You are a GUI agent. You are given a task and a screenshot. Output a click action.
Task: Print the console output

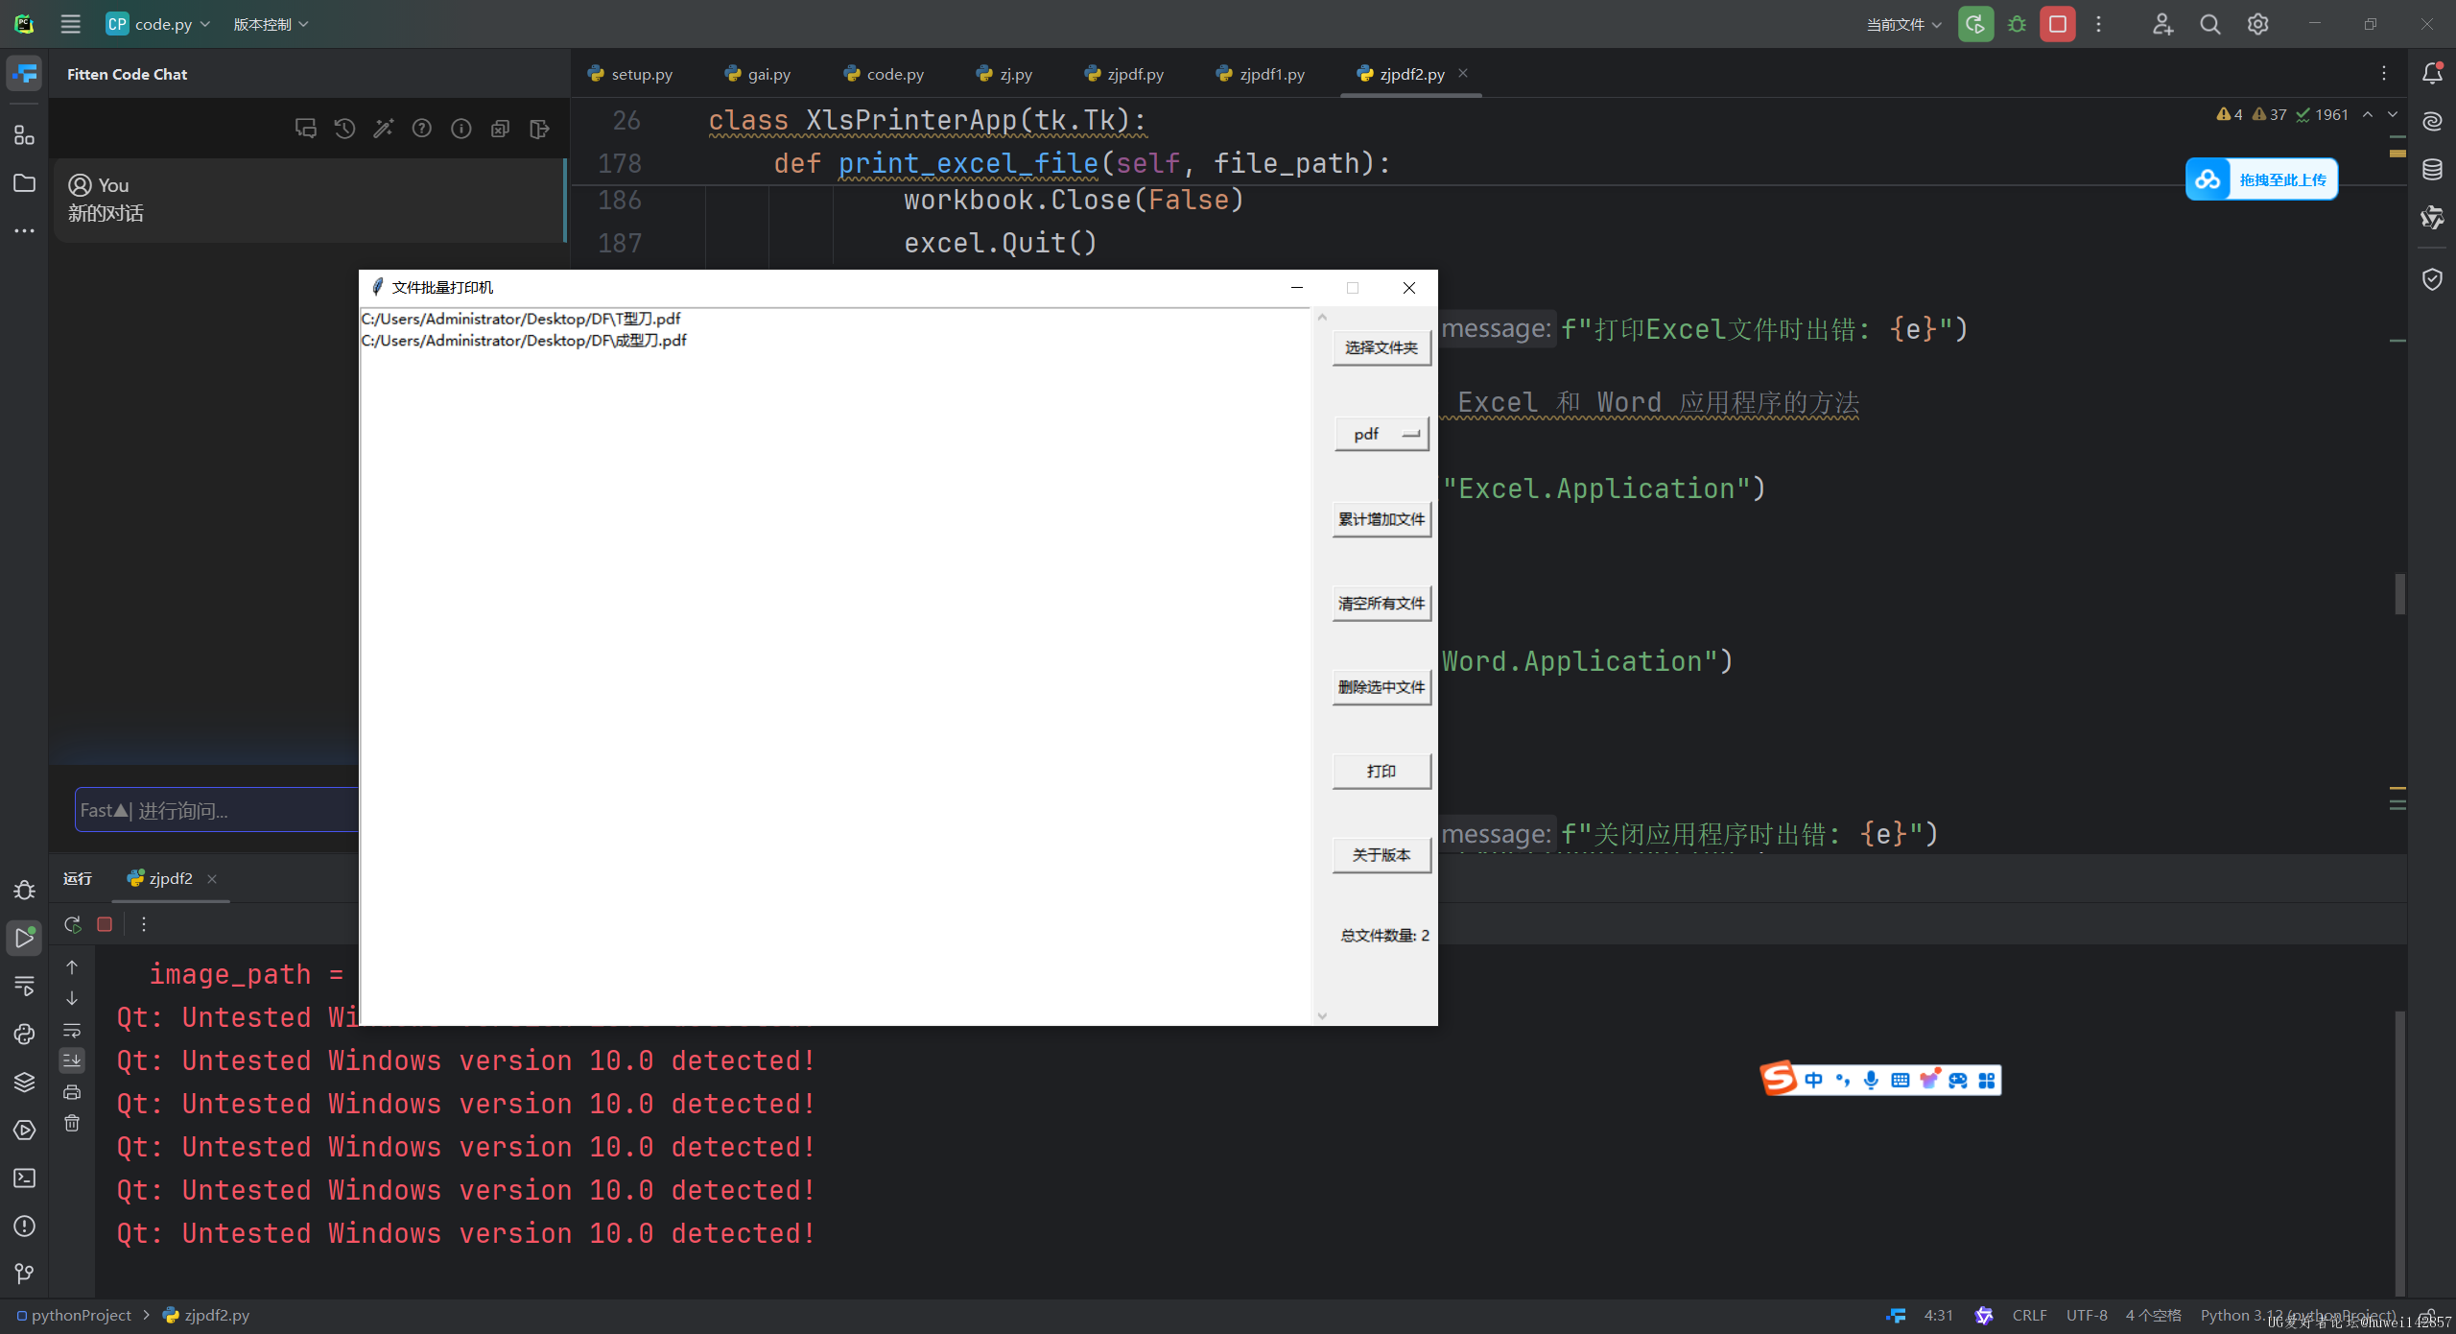(72, 1092)
